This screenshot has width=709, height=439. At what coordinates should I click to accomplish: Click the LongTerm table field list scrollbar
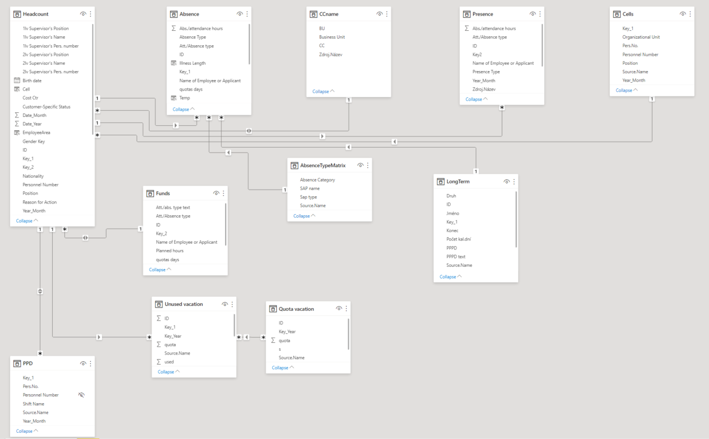tap(516, 219)
